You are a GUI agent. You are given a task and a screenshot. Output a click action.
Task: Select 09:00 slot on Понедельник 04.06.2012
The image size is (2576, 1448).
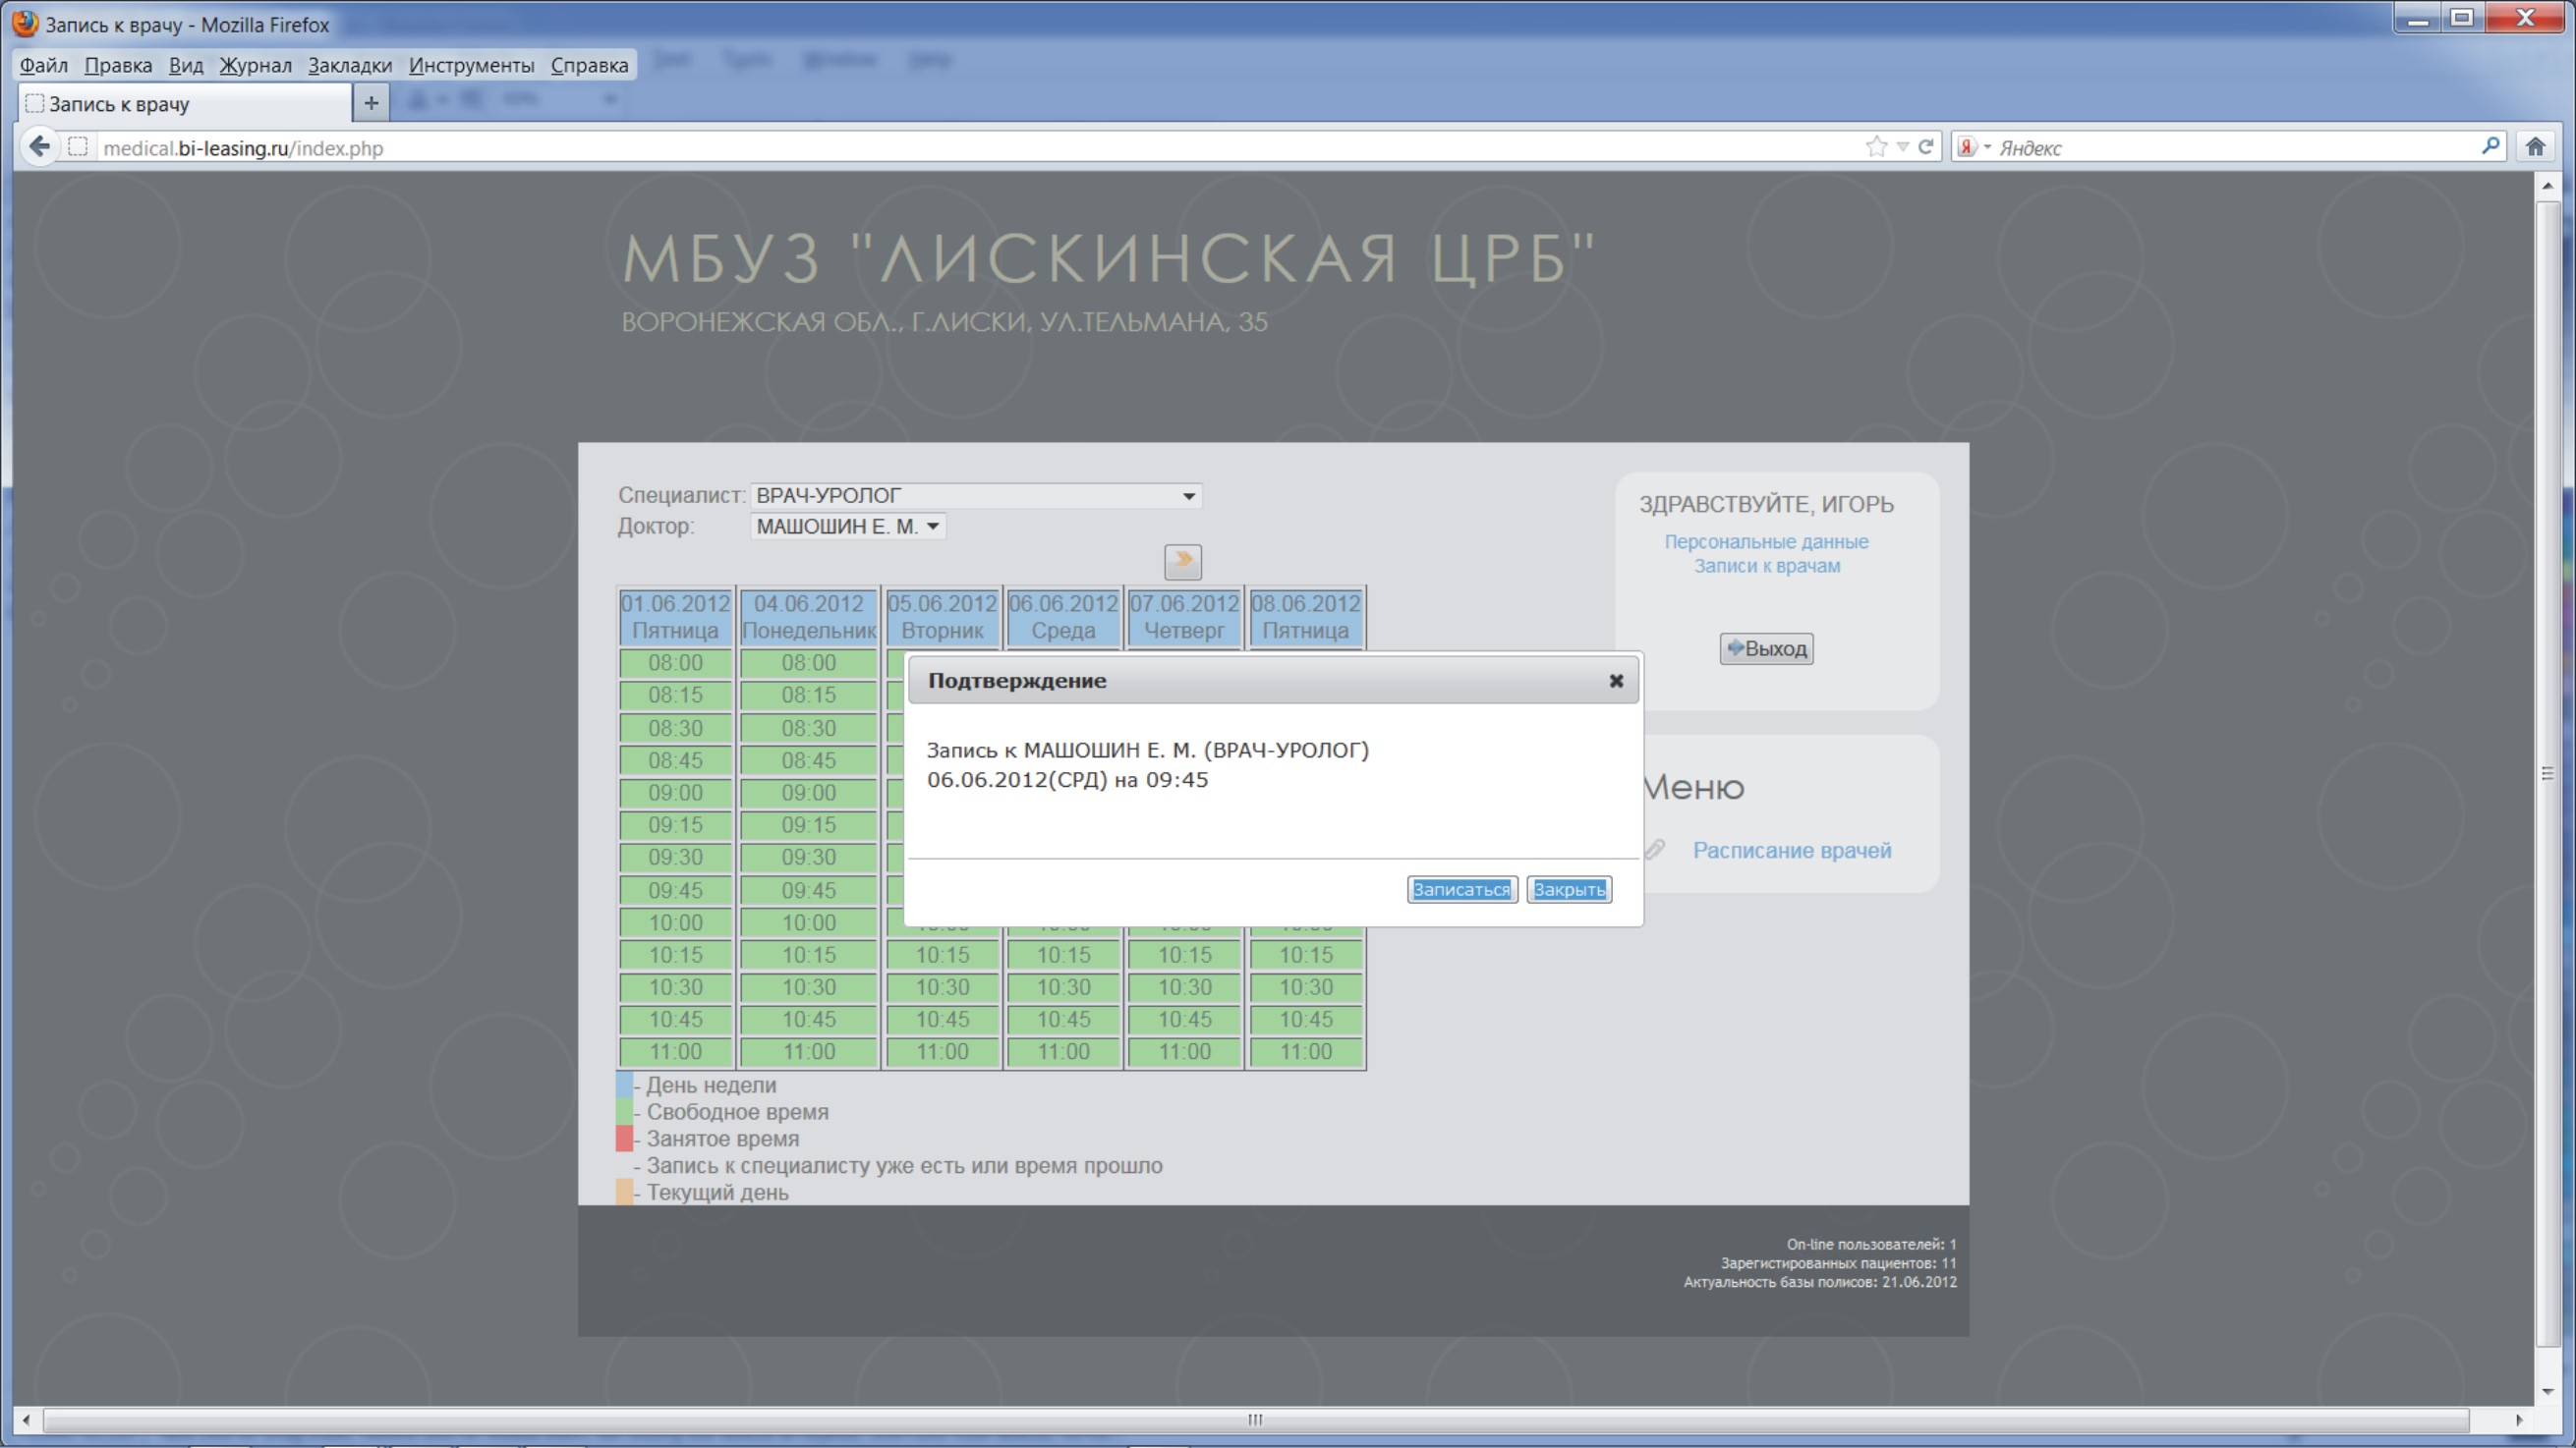tap(808, 794)
